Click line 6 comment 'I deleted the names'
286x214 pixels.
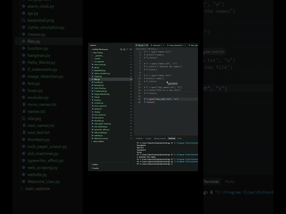(x=163, y=66)
